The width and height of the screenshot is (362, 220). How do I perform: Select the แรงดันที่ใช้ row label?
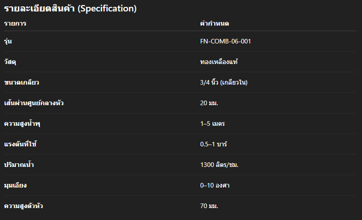[20, 144]
